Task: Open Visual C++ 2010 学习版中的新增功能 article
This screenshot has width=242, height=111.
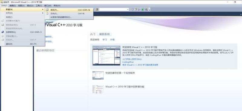Action: [125, 87]
